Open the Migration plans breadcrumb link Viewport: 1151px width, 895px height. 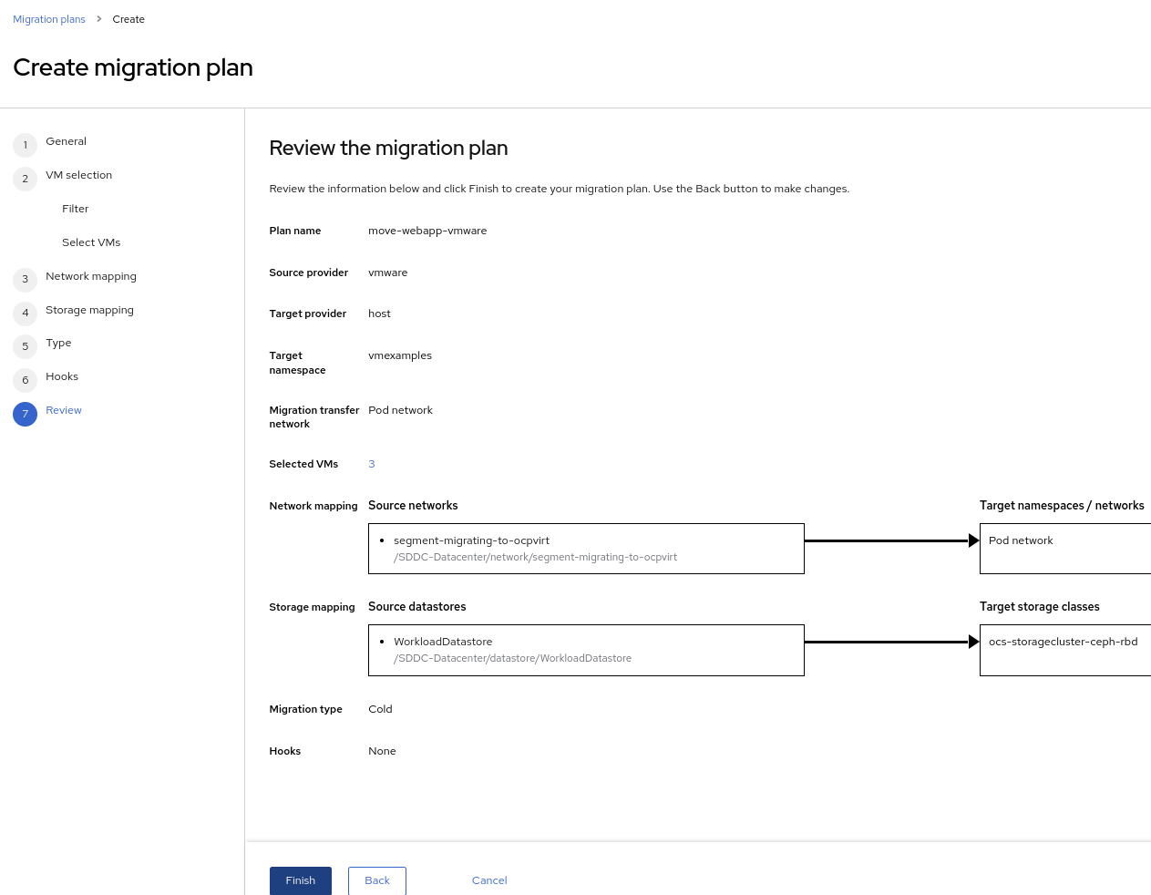[x=49, y=19]
